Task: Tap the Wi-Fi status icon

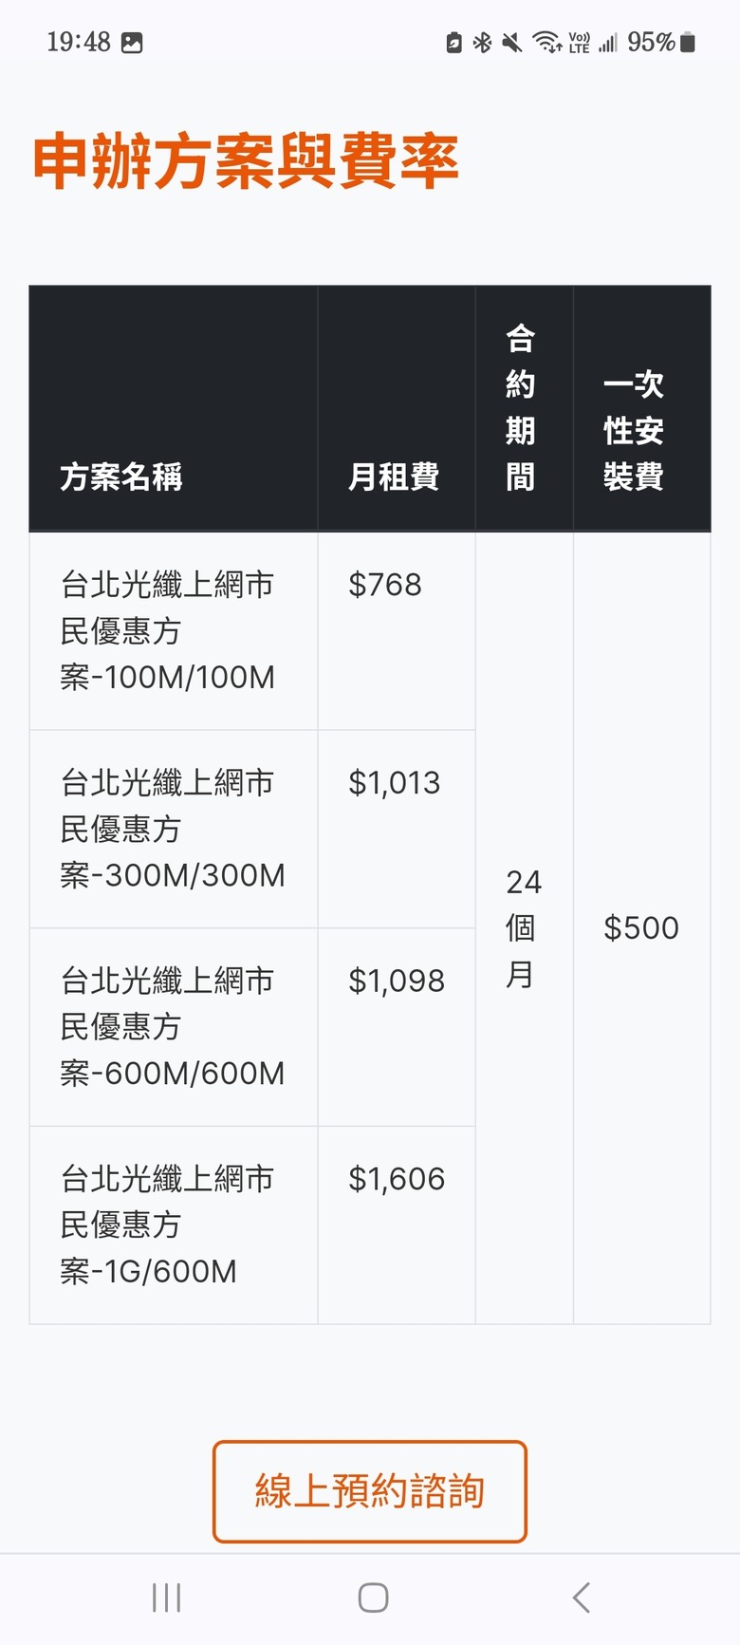Action: (547, 42)
